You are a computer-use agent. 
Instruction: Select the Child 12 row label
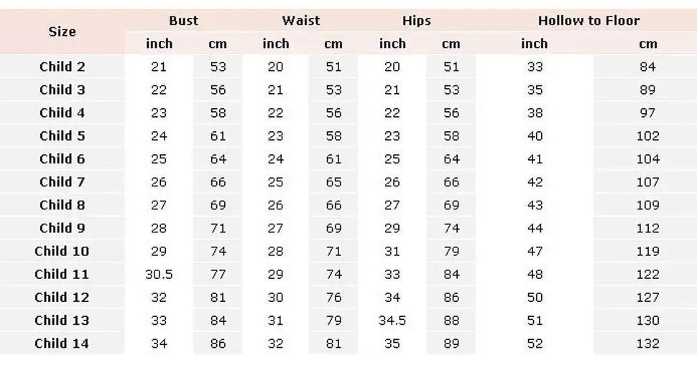[x=63, y=298]
